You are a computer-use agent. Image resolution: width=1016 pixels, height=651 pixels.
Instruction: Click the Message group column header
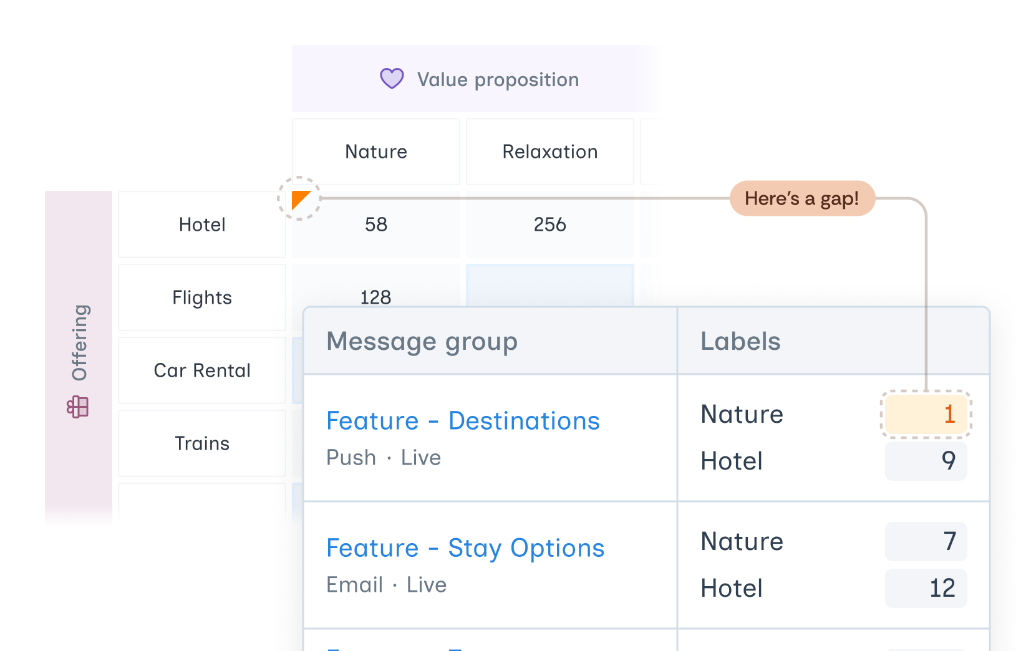[422, 342]
